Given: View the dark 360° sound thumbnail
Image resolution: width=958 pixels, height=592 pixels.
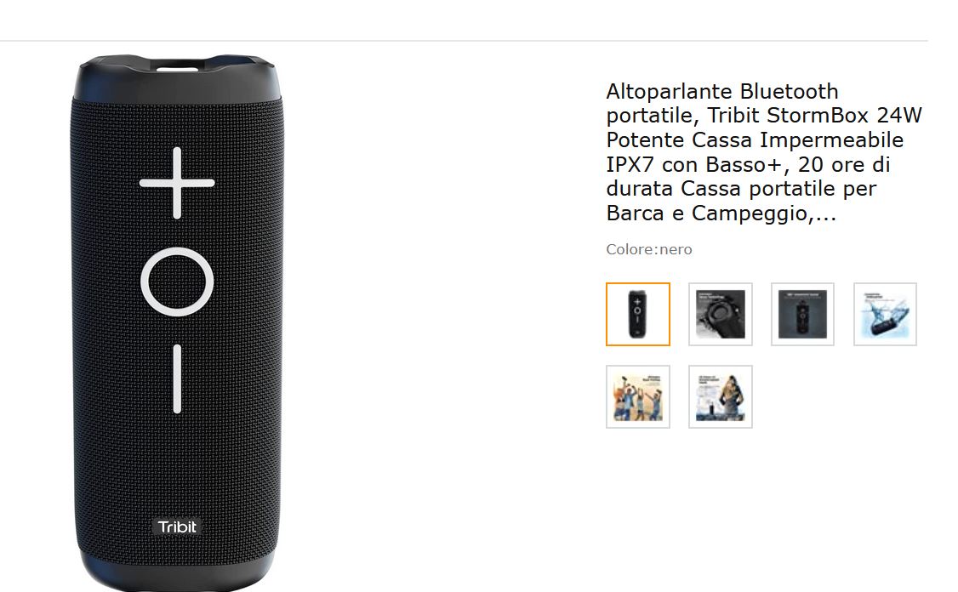Looking at the screenshot, I should pyautogui.click(x=802, y=314).
